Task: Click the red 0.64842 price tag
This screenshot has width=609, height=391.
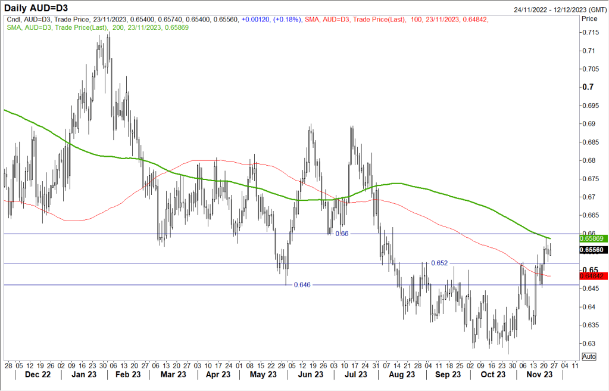Action: [x=593, y=276]
